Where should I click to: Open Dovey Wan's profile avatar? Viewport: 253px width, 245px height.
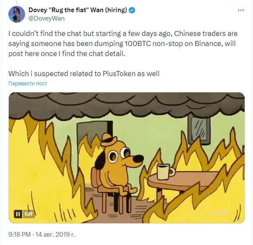point(17,14)
